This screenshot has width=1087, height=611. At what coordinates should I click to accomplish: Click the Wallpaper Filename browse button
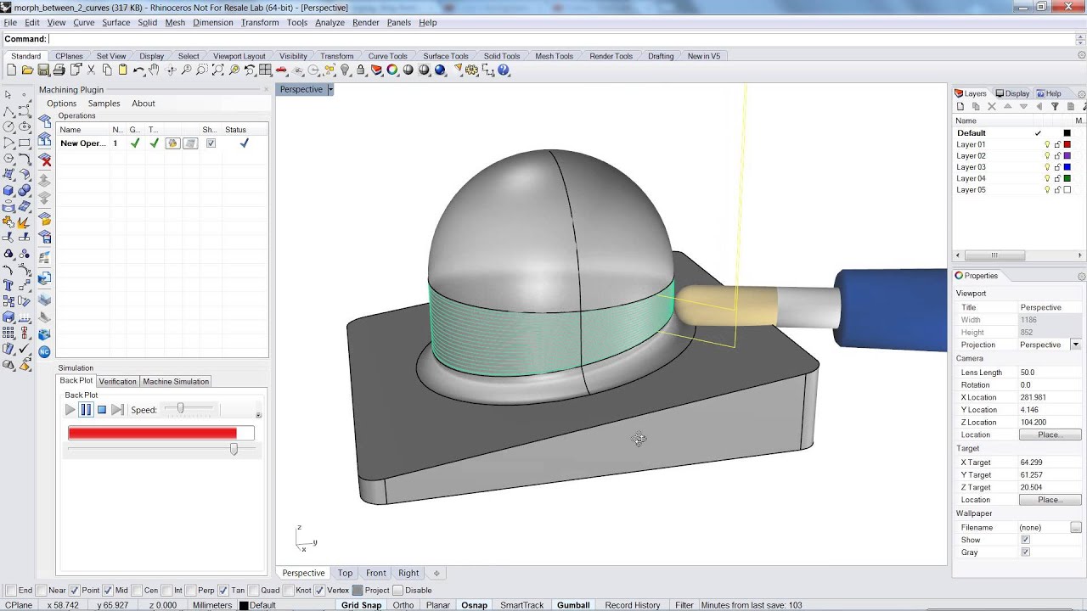coord(1076,528)
